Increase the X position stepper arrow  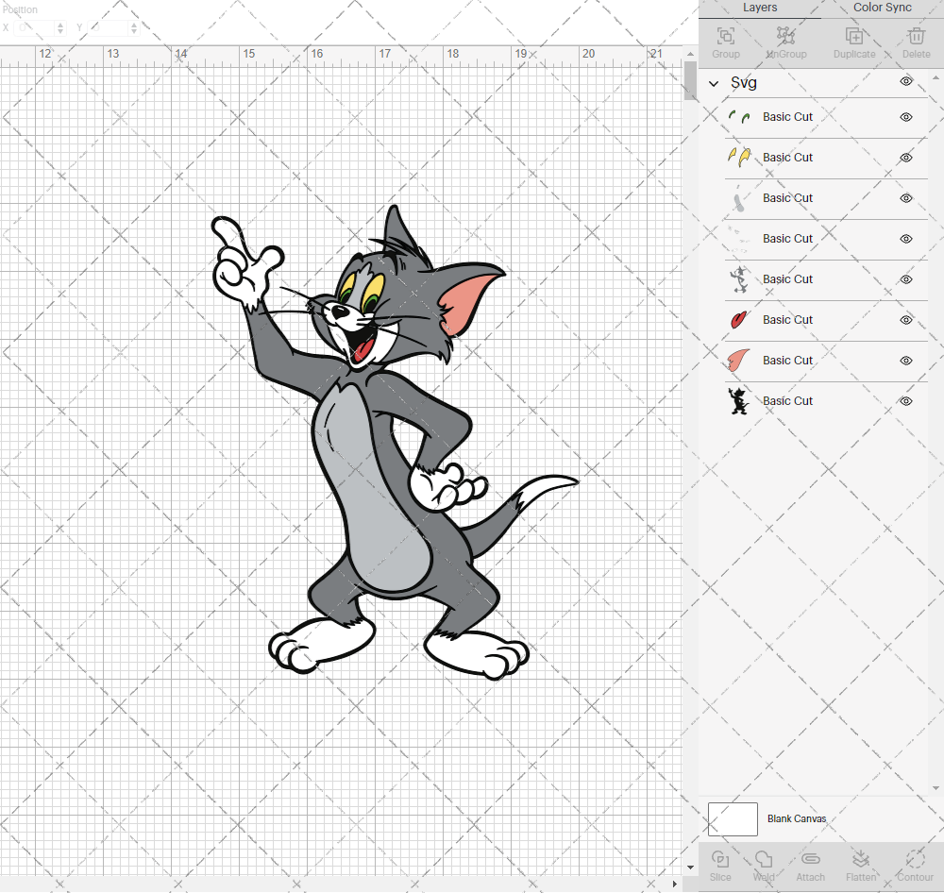(60, 25)
